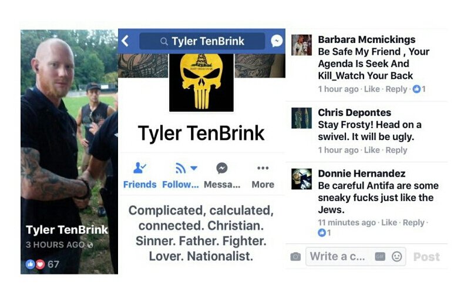View the 67 reactions on the photo
Screen dimensions: 454x301
(42, 264)
